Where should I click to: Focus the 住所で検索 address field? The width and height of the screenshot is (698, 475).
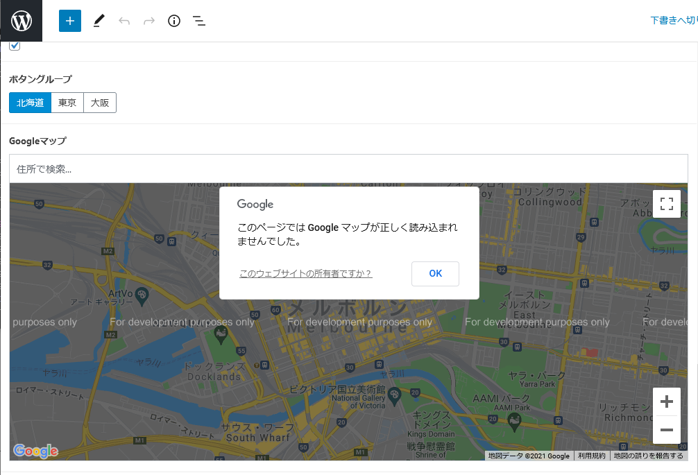[x=348, y=169]
